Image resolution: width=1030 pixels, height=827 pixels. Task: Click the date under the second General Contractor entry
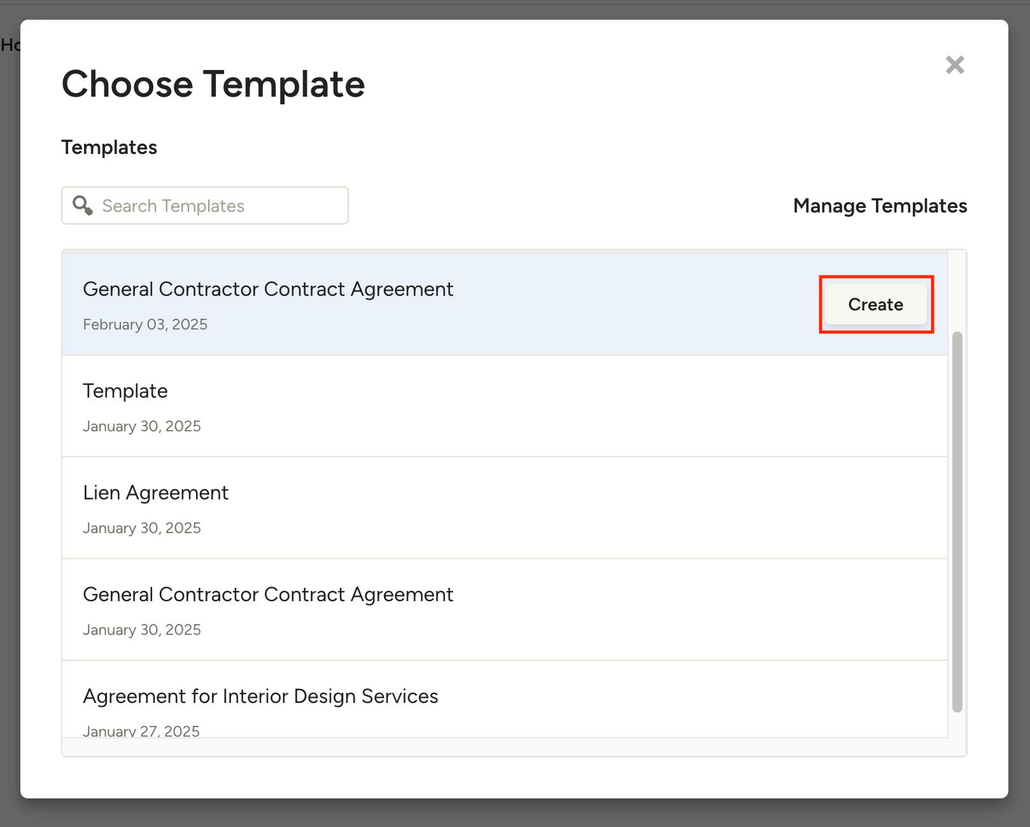142,630
